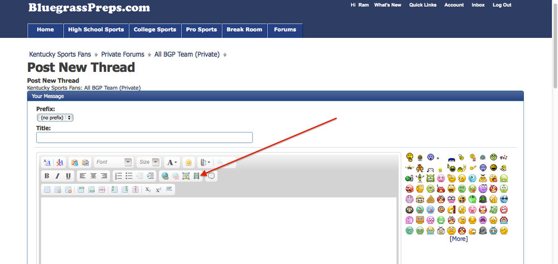Click the Insert Image icon
The width and height of the screenshot is (558, 264).
(x=186, y=176)
